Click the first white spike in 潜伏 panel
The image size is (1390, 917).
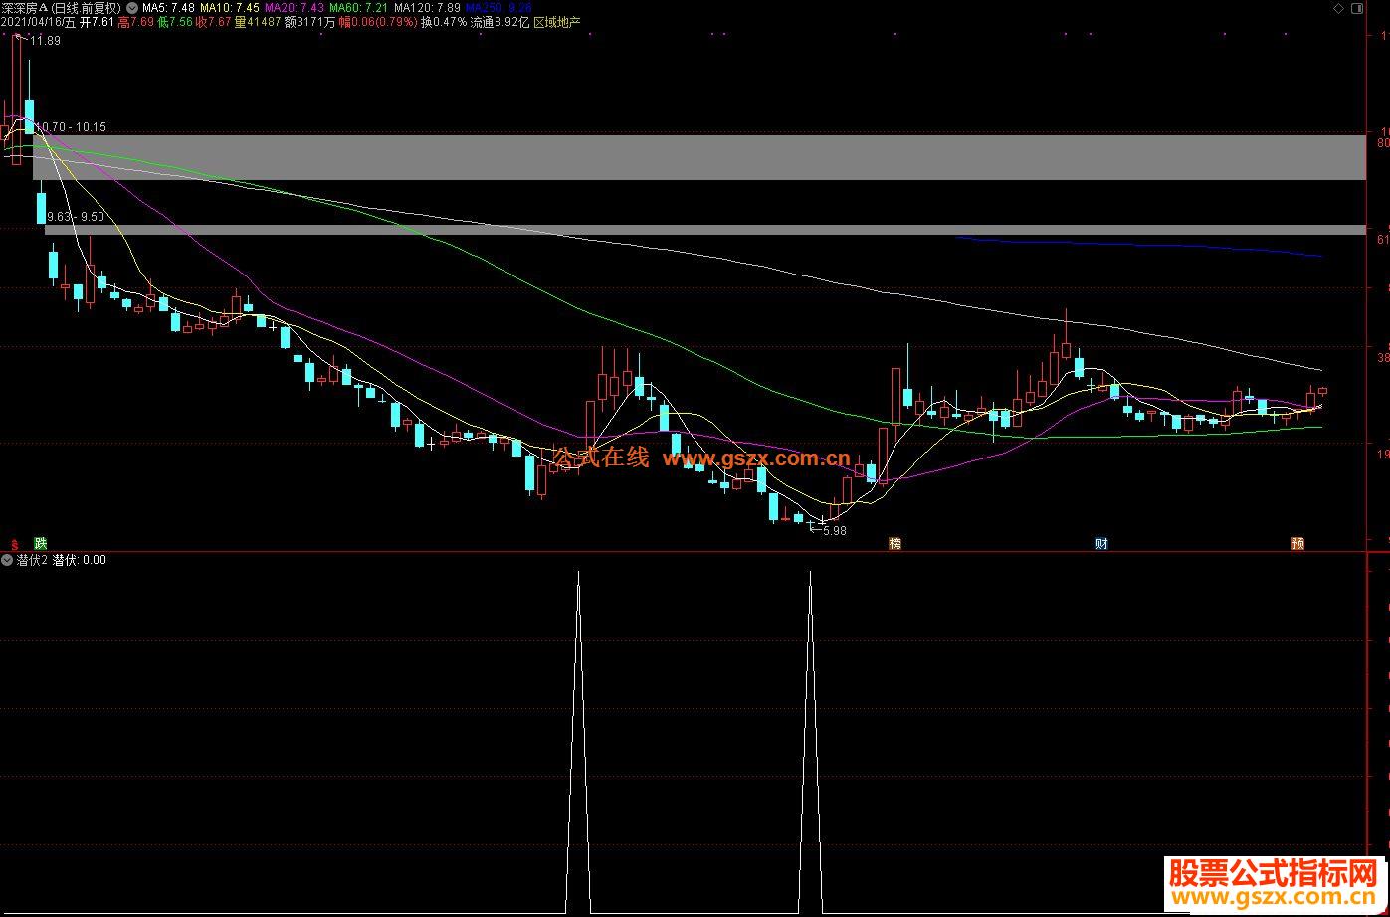tap(578, 741)
